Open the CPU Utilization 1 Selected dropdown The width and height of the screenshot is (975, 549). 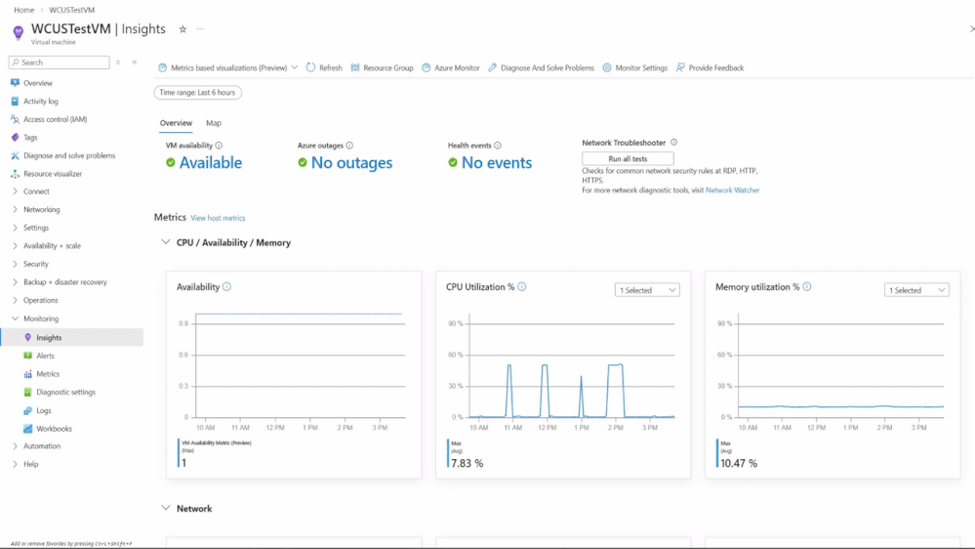pyautogui.click(x=647, y=290)
